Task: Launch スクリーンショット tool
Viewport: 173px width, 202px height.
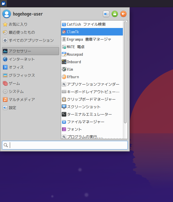Action: point(92,107)
